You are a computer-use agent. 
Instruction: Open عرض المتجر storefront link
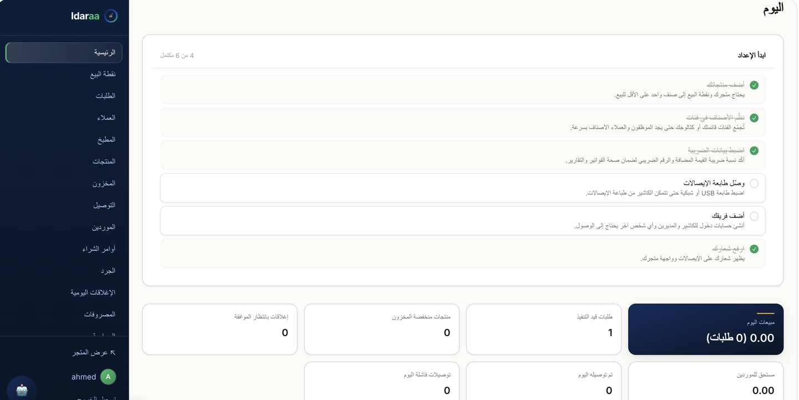click(x=94, y=353)
